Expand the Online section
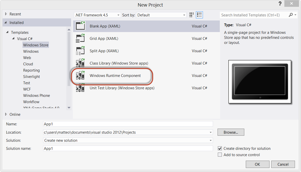Image resolution: width=301 pixels, height=172 pixels. (6, 114)
